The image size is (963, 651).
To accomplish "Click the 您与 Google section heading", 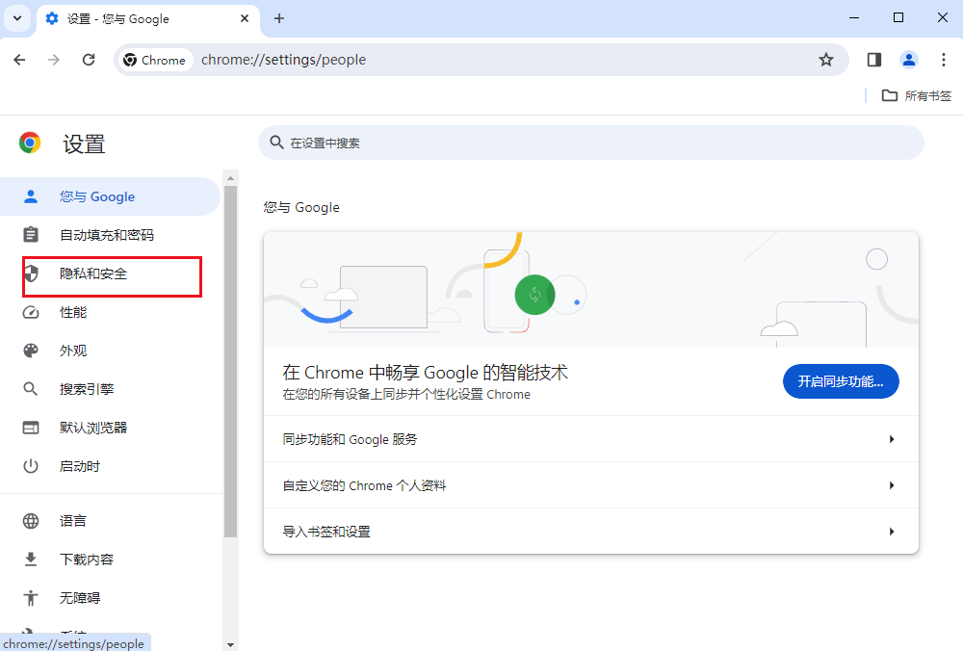I will pyautogui.click(x=300, y=208).
